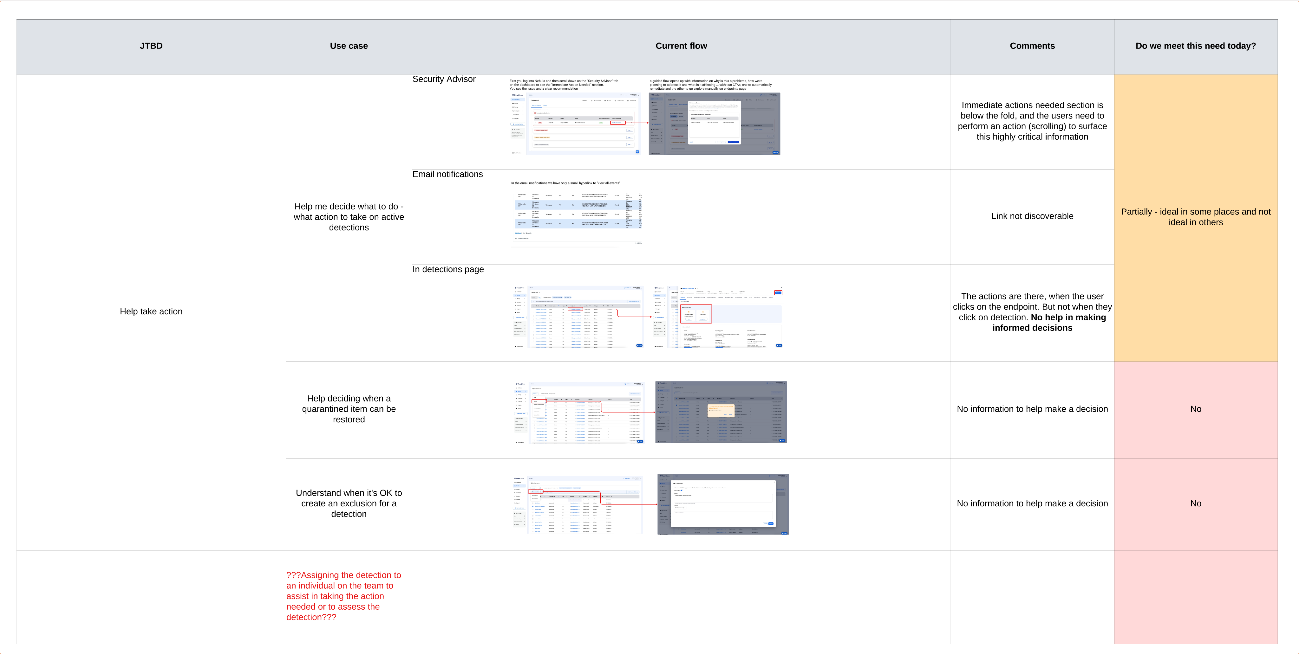Click blue chat bubble icon in first dashboard screenshot
The width and height of the screenshot is (1299, 654).
pyautogui.click(x=637, y=152)
